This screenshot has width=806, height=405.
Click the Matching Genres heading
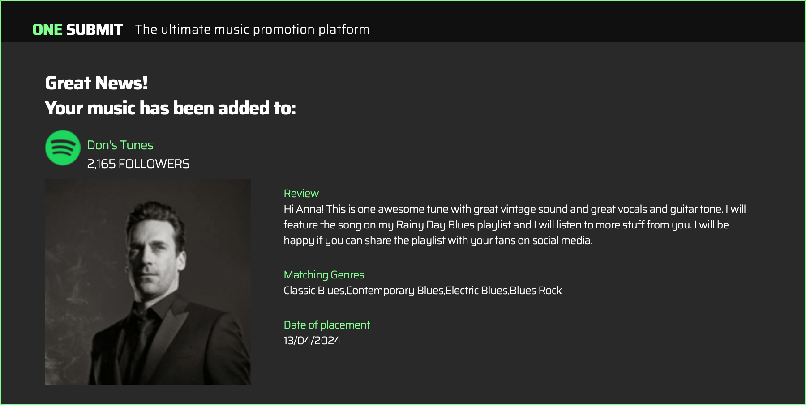coord(324,275)
